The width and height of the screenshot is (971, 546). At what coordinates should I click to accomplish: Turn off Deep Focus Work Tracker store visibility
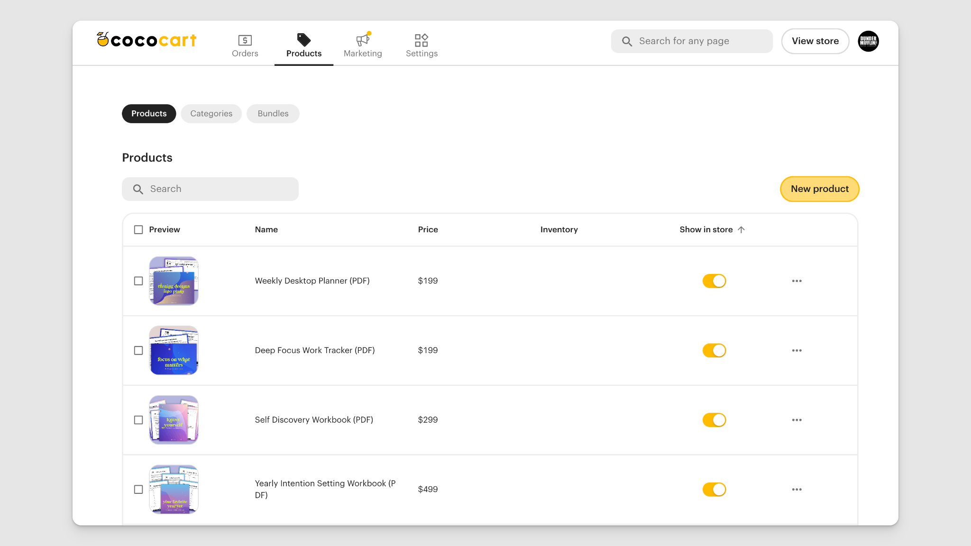tap(714, 350)
